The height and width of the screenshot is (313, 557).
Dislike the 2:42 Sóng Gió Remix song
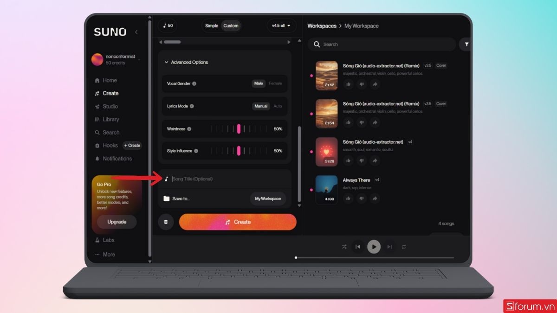tap(362, 84)
